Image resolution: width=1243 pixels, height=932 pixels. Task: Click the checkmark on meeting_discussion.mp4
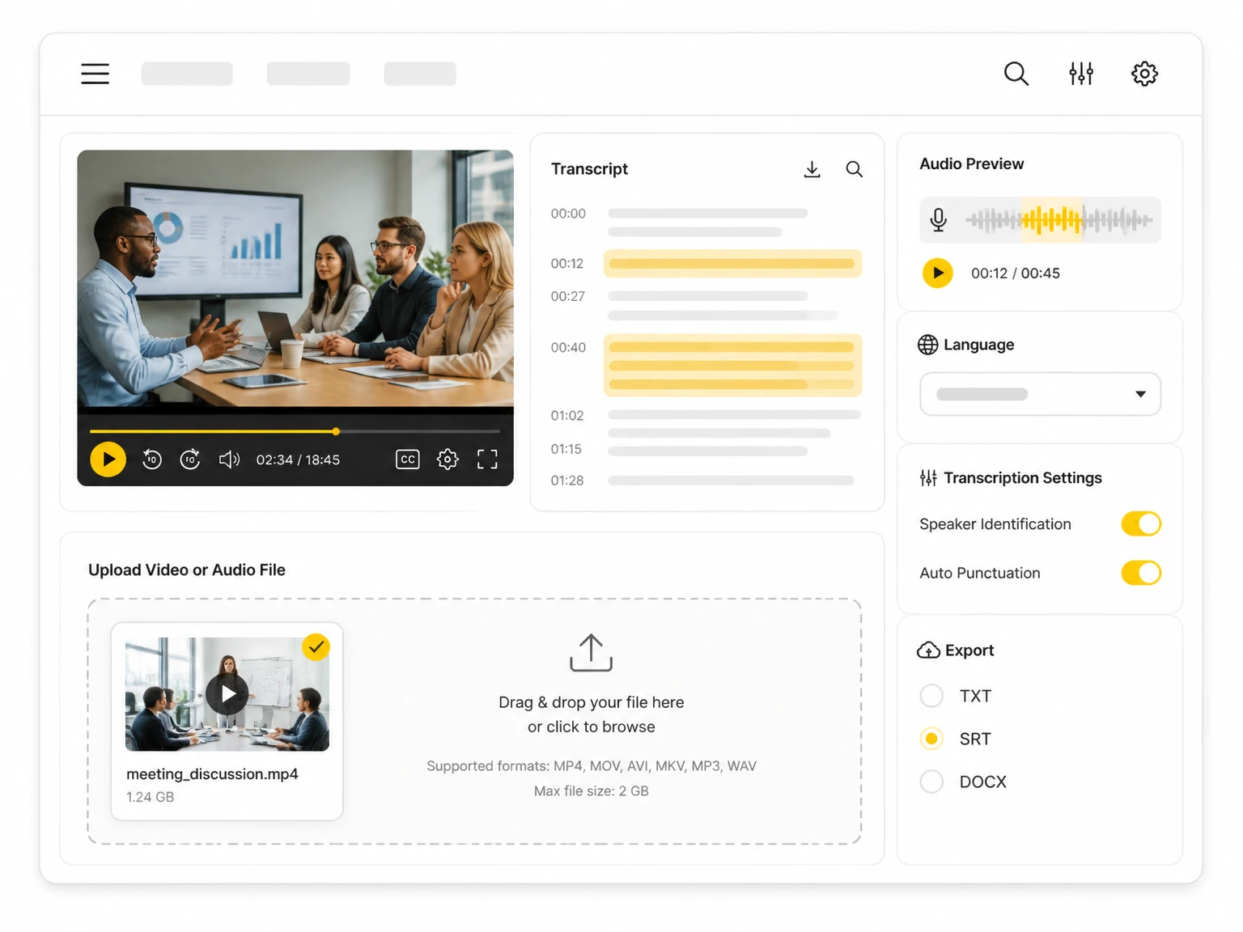click(x=316, y=647)
